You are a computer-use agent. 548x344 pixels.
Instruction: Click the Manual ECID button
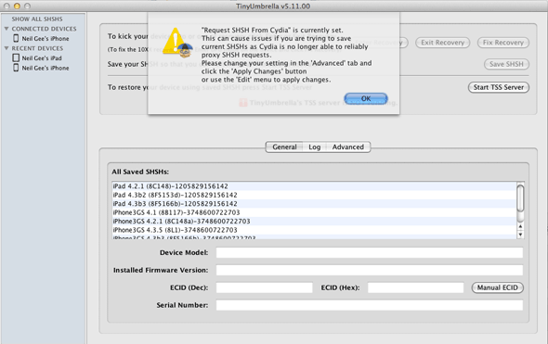(497, 287)
